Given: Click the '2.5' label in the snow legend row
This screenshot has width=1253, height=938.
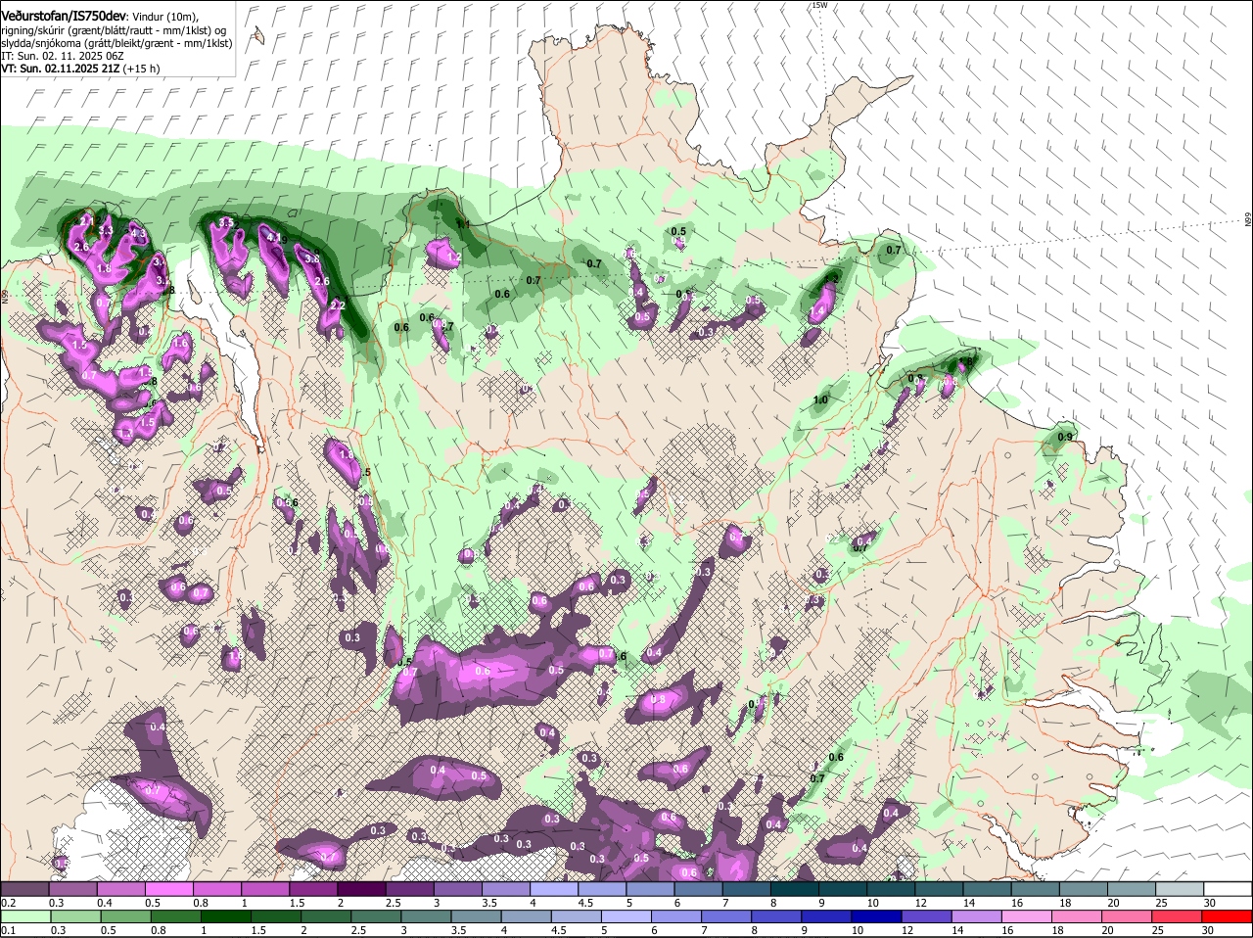Looking at the screenshot, I should tap(393, 902).
